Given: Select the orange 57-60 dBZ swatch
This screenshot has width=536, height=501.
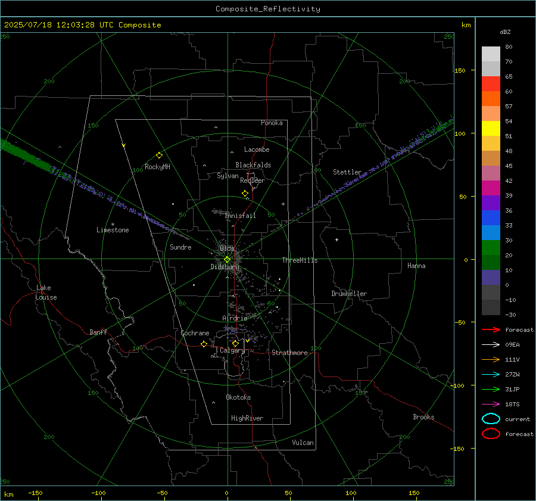Looking at the screenshot, I should pos(491,98).
